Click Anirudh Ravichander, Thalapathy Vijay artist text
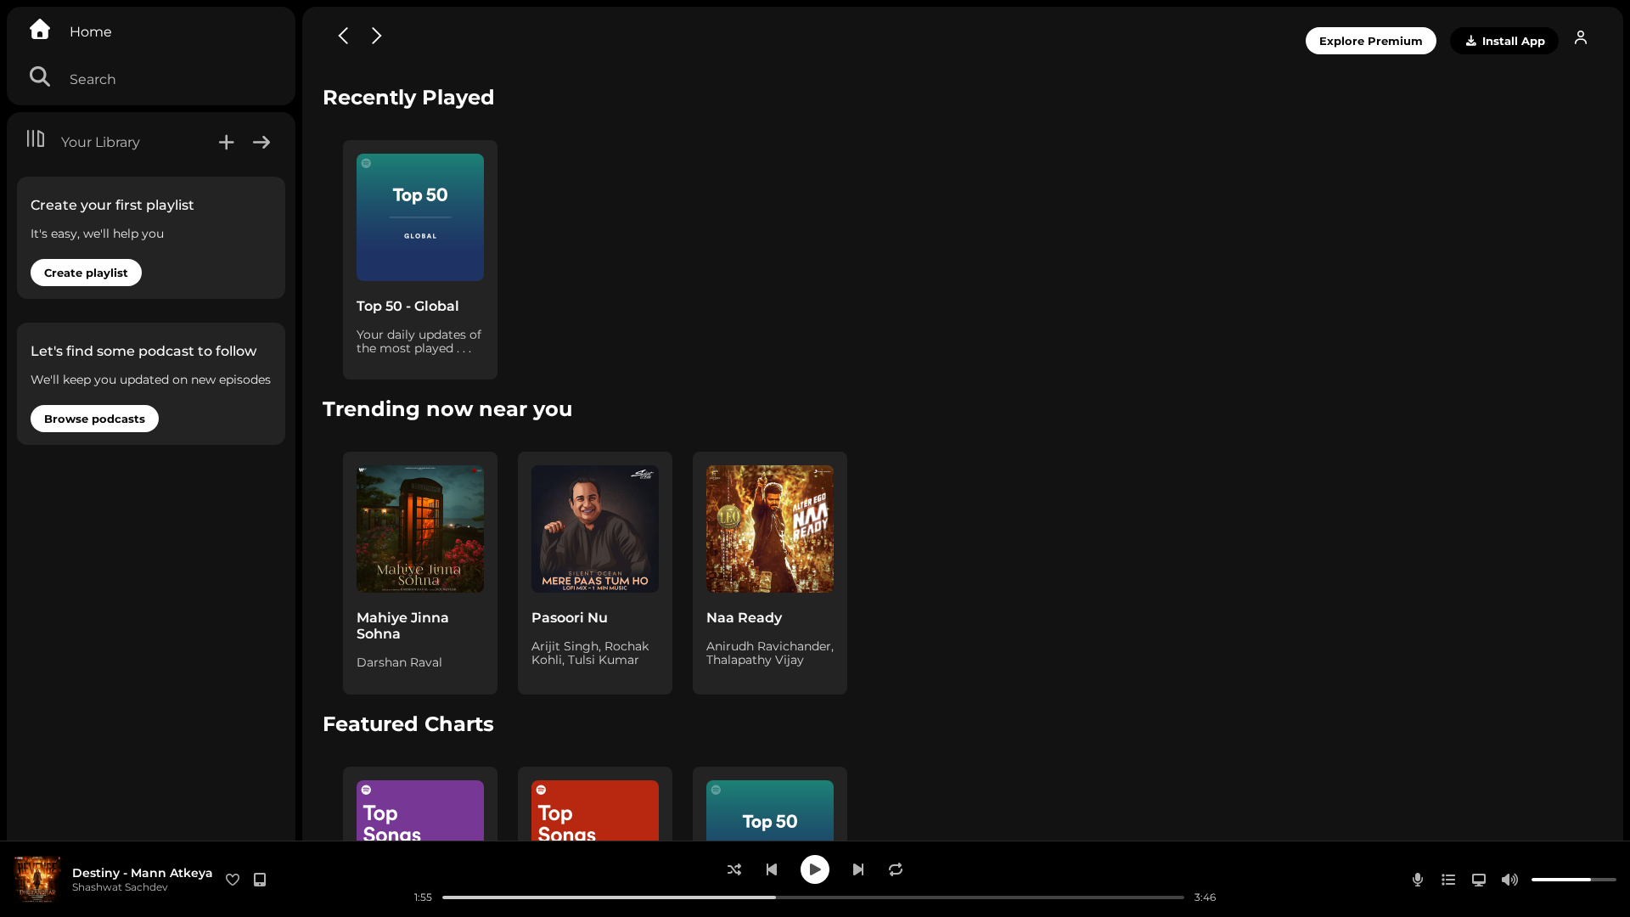Viewport: 1630px width, 917px height. (770, 653)
